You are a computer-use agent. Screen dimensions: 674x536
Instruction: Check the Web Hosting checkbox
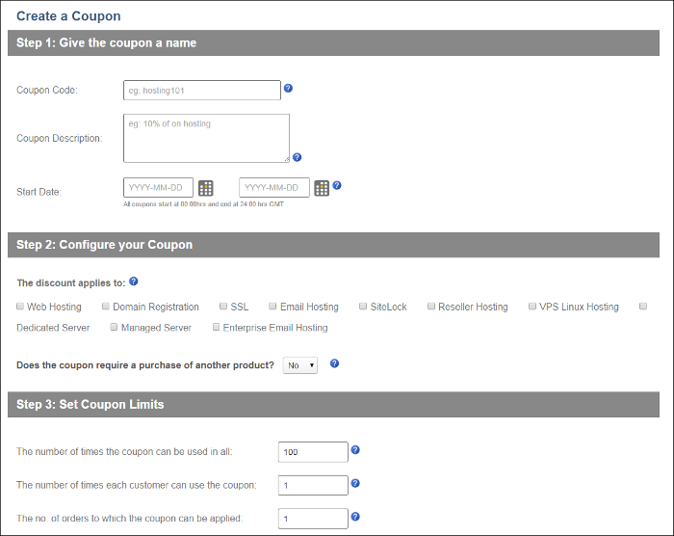click(x=20, y=307)
